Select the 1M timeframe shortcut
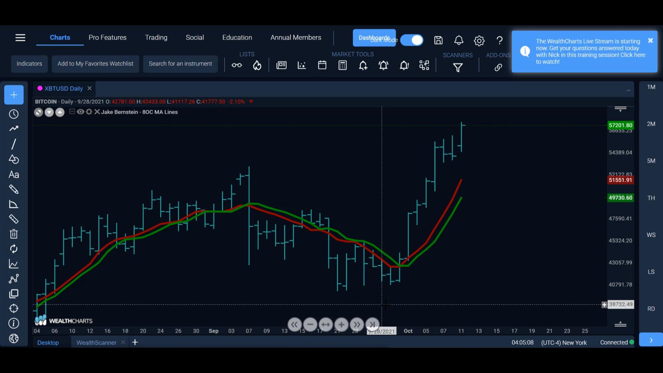 (x=651, y=87)
